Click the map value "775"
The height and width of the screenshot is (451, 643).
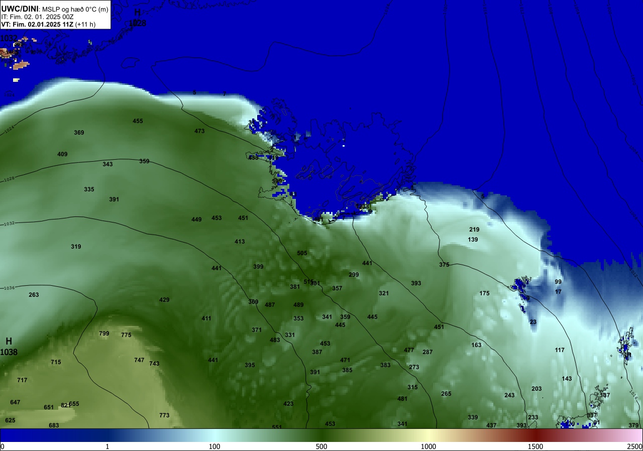pos(126,335)
